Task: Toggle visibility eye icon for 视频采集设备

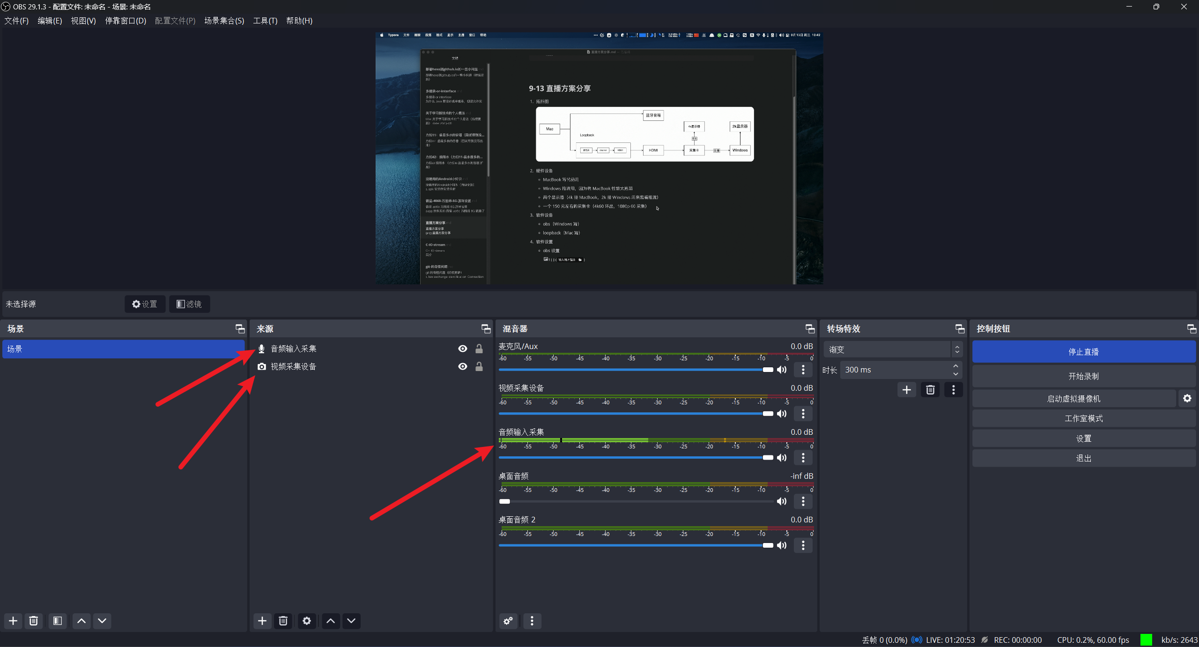Action: pyautogui.click(x=462, y=366)
